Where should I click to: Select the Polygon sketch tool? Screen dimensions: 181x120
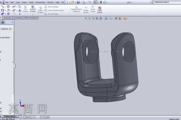point(8,14)
